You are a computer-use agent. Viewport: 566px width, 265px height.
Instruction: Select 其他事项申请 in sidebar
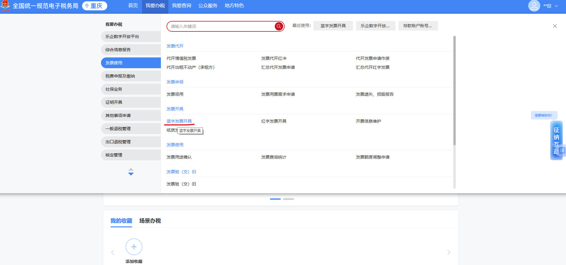coord(131,115)
